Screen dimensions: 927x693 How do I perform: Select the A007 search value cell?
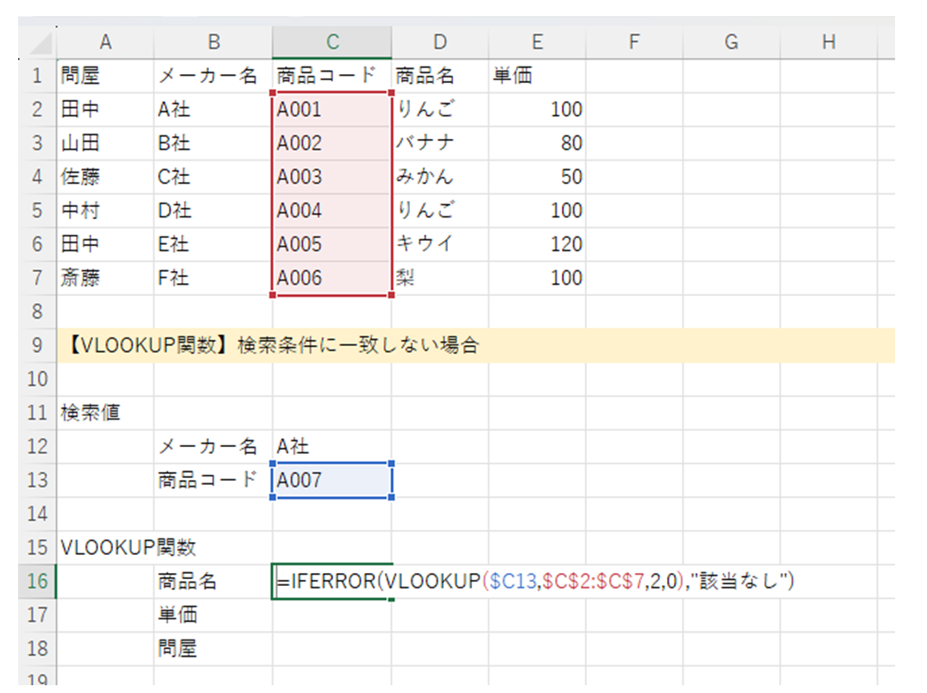click(332, 480)
